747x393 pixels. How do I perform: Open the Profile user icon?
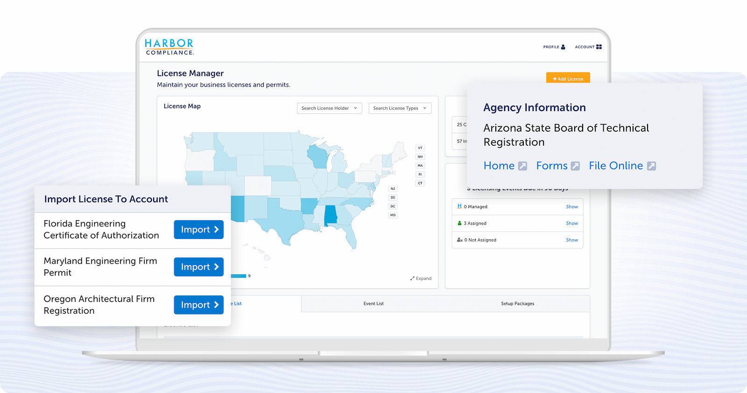pos(563,47)
